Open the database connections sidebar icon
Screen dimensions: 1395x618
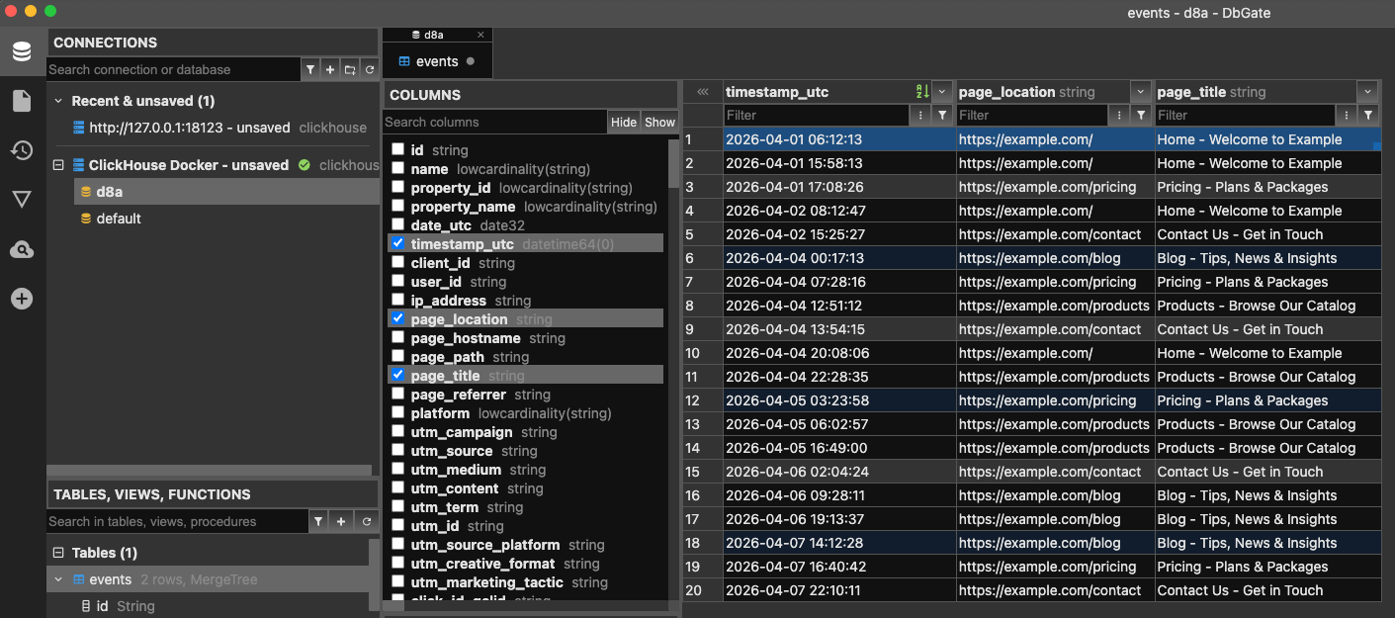pos(22,52)
